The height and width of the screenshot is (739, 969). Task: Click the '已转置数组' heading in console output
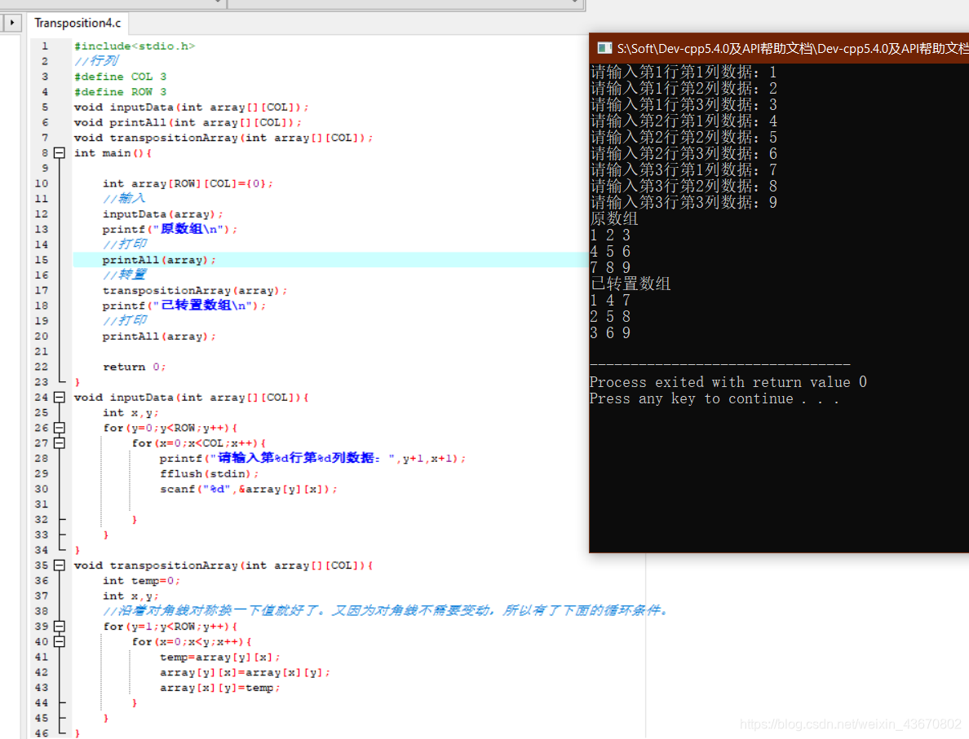point(631,284)
